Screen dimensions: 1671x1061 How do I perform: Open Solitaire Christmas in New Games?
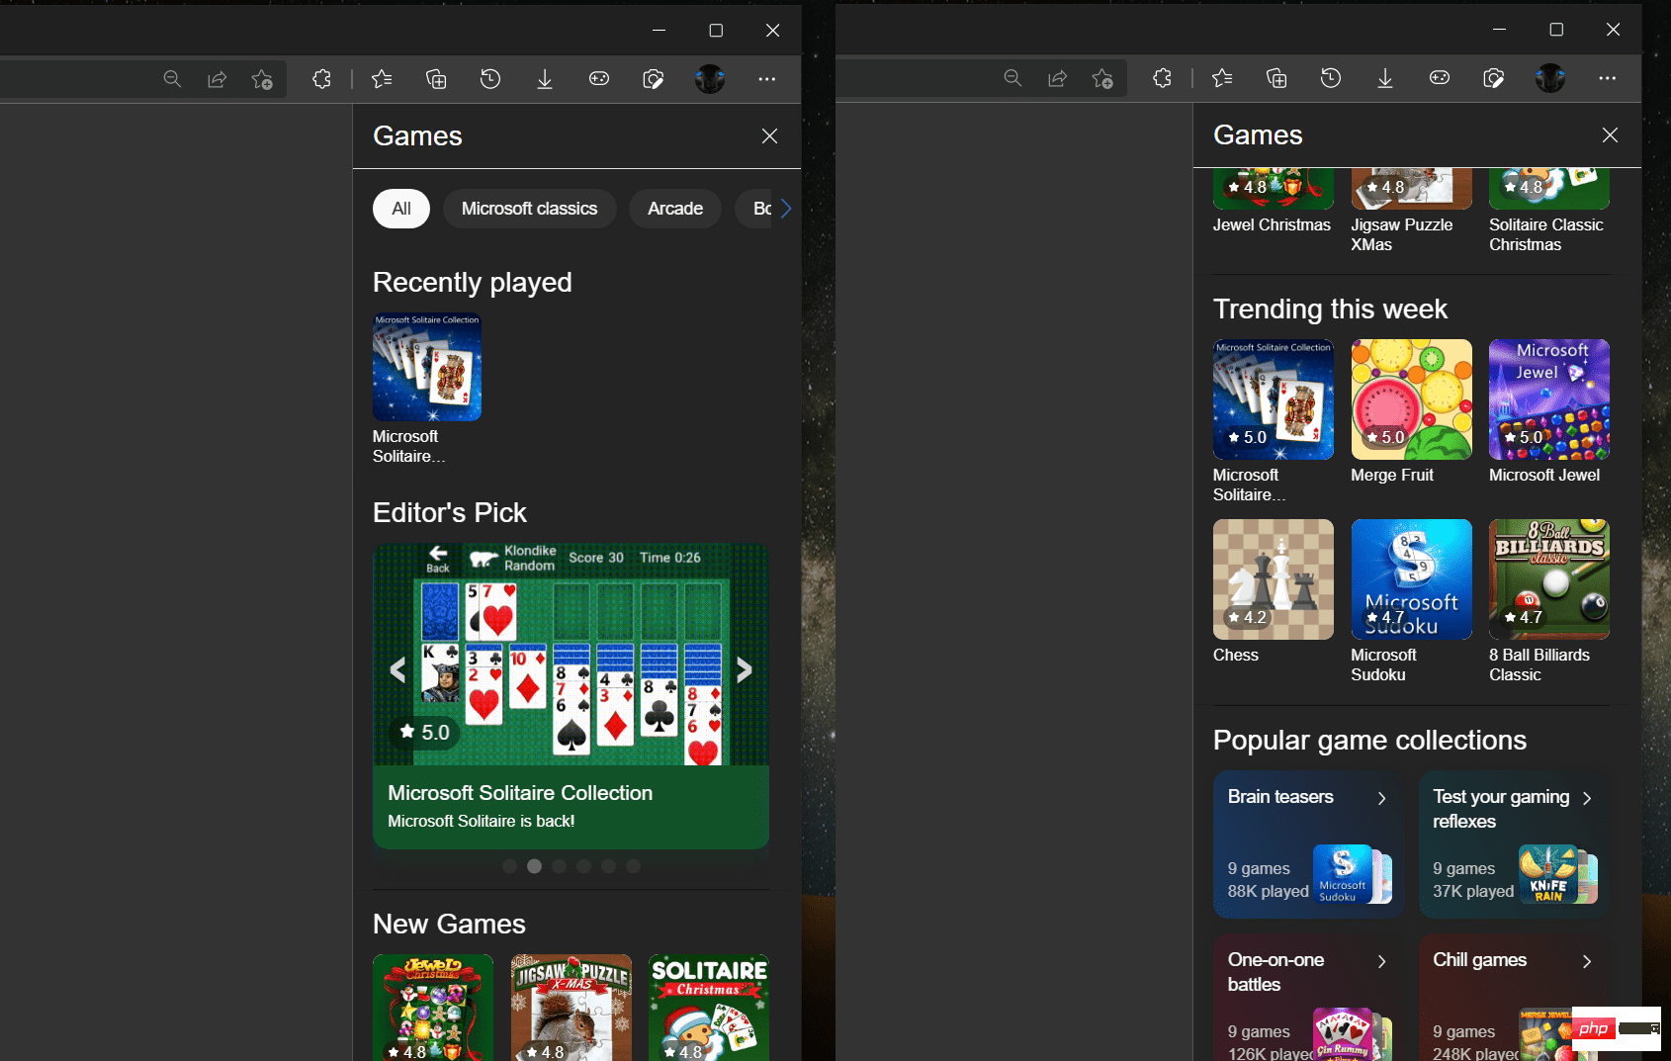tap(709, 1008)
